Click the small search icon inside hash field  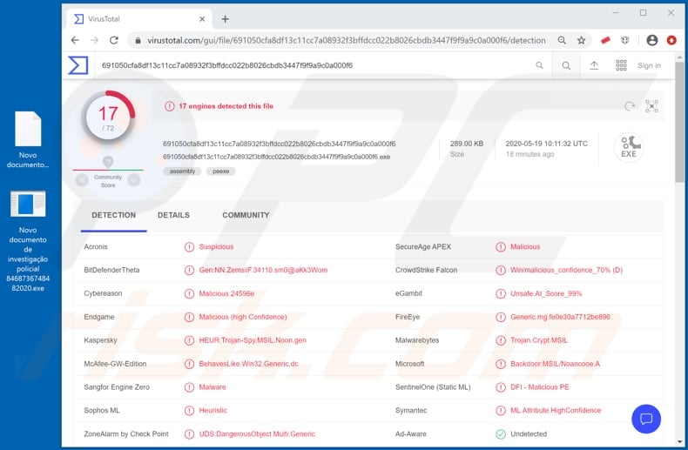539,65
